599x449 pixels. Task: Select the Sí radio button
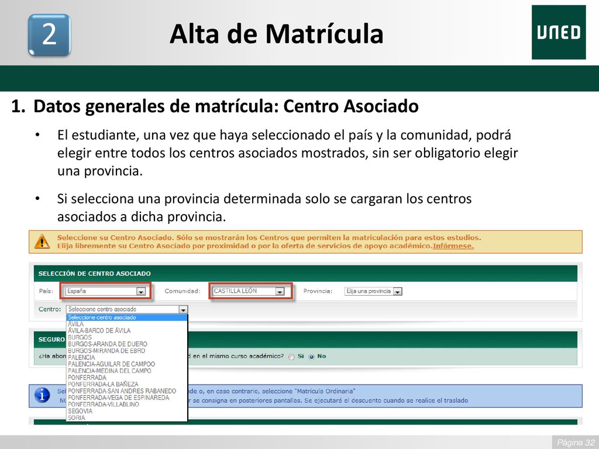(291, 357)
